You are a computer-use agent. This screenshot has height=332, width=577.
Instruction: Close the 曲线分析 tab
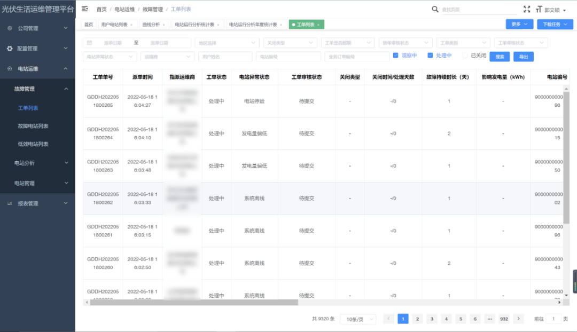point(164,25)
